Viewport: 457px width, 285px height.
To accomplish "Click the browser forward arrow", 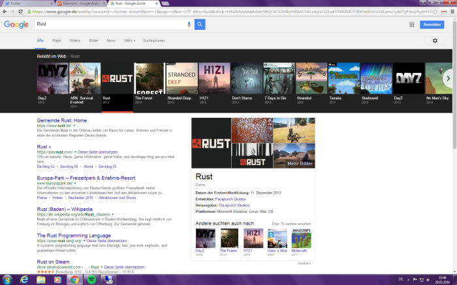I will coord(12,12).
